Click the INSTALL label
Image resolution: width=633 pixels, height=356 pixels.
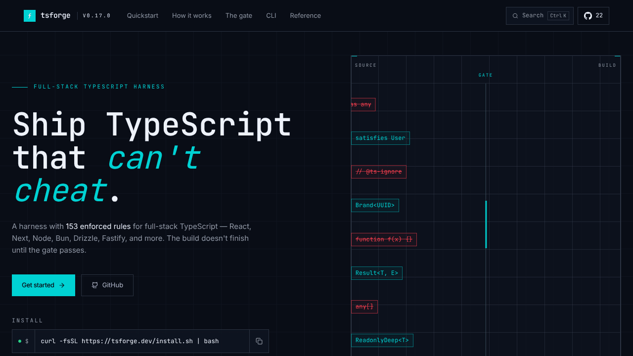tap(28, 320)
